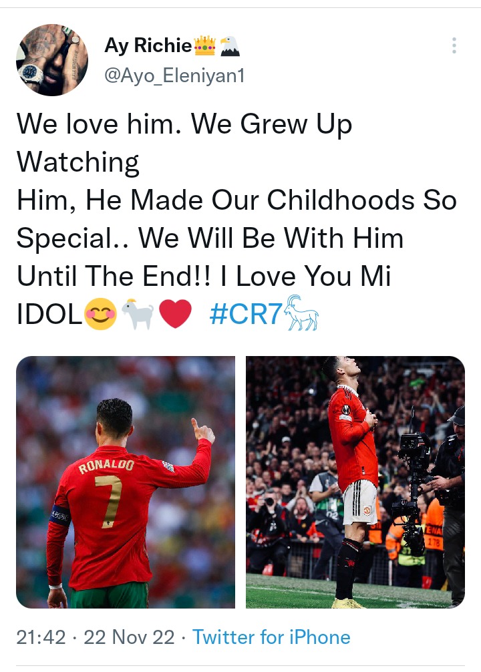
Task: Click the Twitter for iPhone source link
Action: [x=271, y=637]
